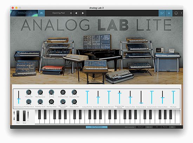Expand the small arrow menu at top right
Screen dimensions: 193x143
181,13
